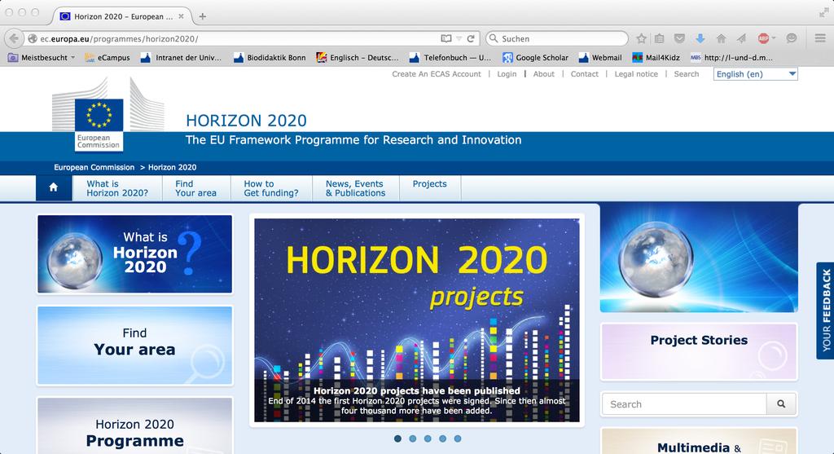Click the Login link
Image resolution: width=834 pixels, height=454 pixels.
pyautogui.click(x=507, y=74)
